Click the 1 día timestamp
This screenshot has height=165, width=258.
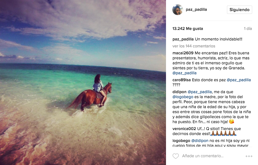(248, 29)
